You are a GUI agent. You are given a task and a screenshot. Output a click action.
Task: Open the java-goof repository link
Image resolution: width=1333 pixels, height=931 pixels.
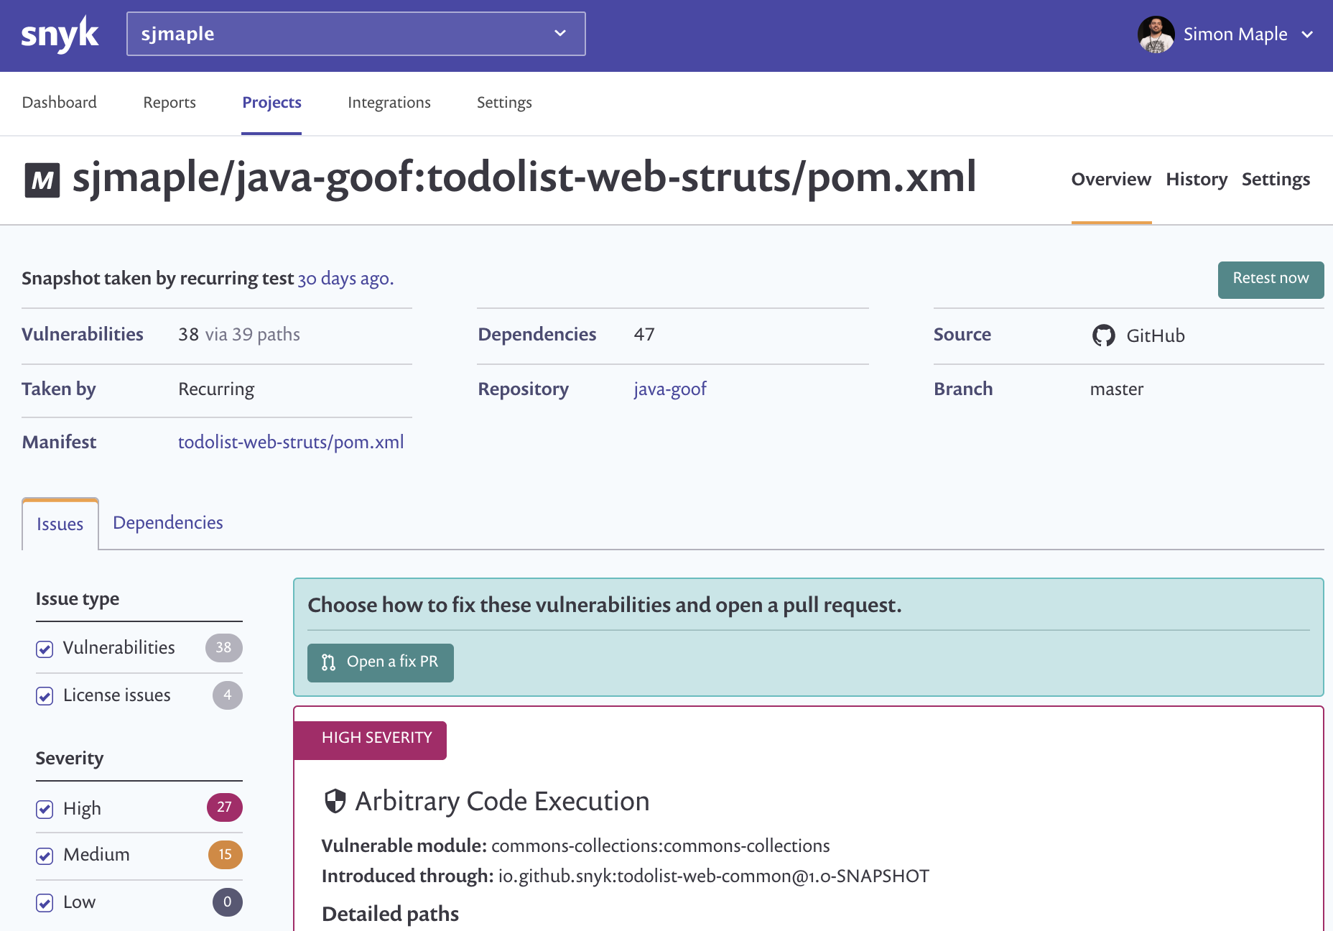tap(670, 389)
